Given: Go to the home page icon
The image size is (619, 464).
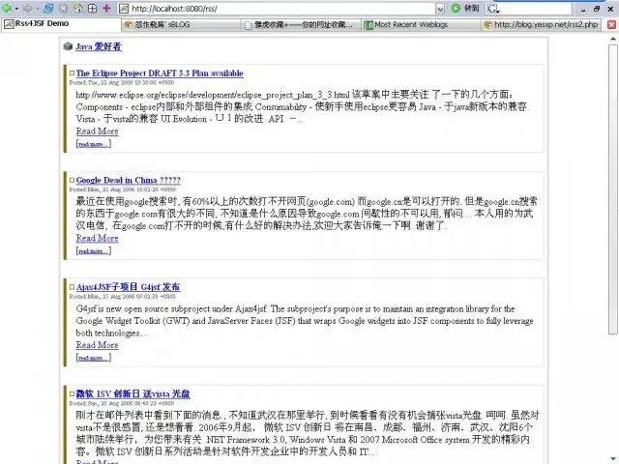Looking at the screenshot, I should [78, 8].
